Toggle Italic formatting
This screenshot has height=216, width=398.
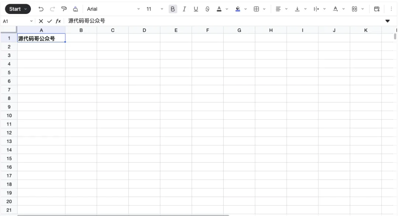pos(184,9)
